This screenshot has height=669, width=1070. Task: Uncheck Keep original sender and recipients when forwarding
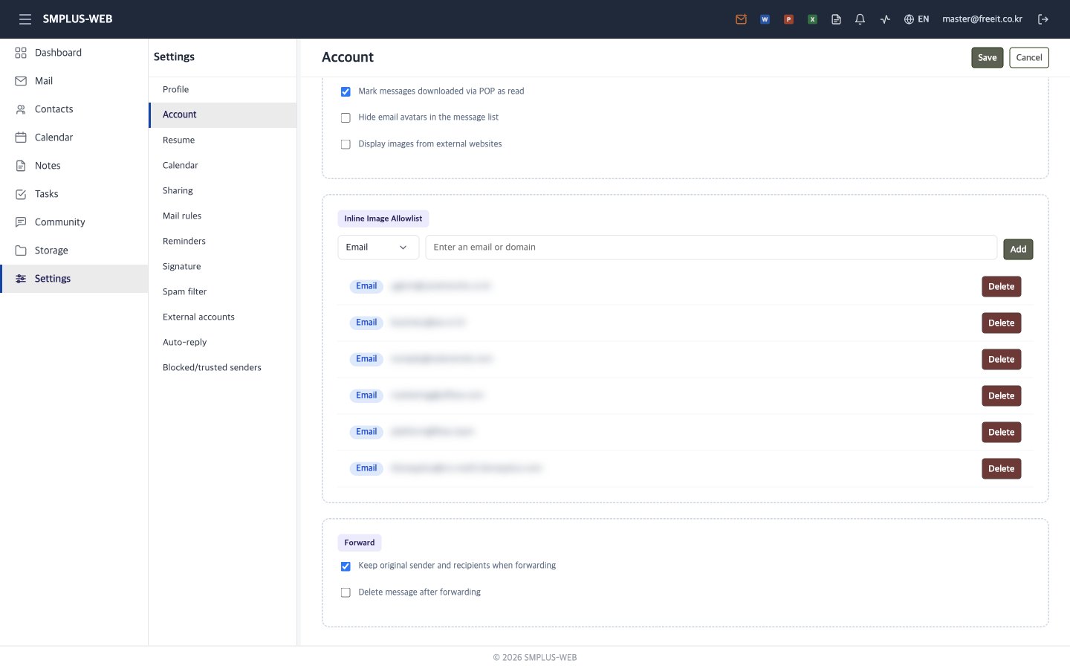[346, 566]
